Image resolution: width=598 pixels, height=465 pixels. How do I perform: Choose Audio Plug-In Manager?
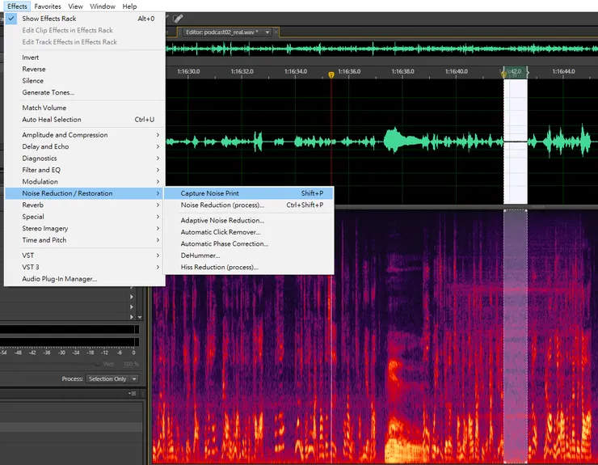coord(60,279)
